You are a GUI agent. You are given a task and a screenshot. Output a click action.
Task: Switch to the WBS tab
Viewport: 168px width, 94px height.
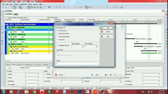point(16,14)
